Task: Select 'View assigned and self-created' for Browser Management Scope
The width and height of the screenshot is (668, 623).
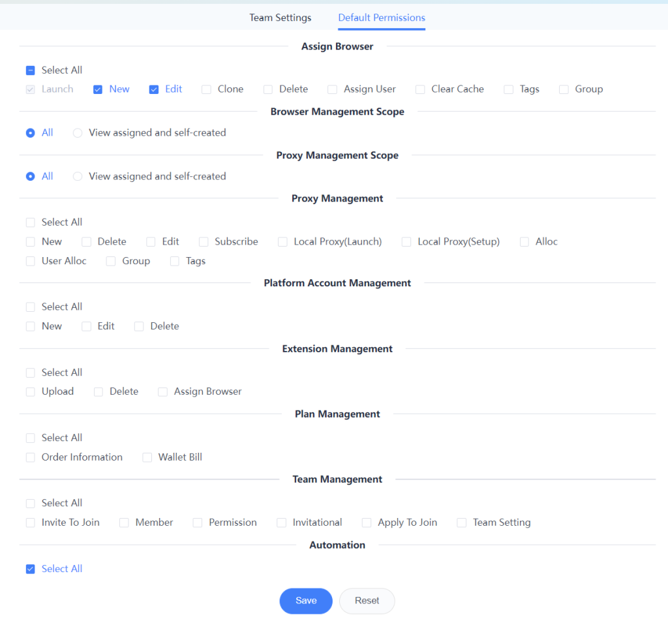Action: [x=78, y=133]
